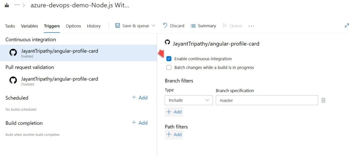The image size is (349, 156).
Task: Open the breadcrumb ellipsis menu
Action: [x=17, y=5]
